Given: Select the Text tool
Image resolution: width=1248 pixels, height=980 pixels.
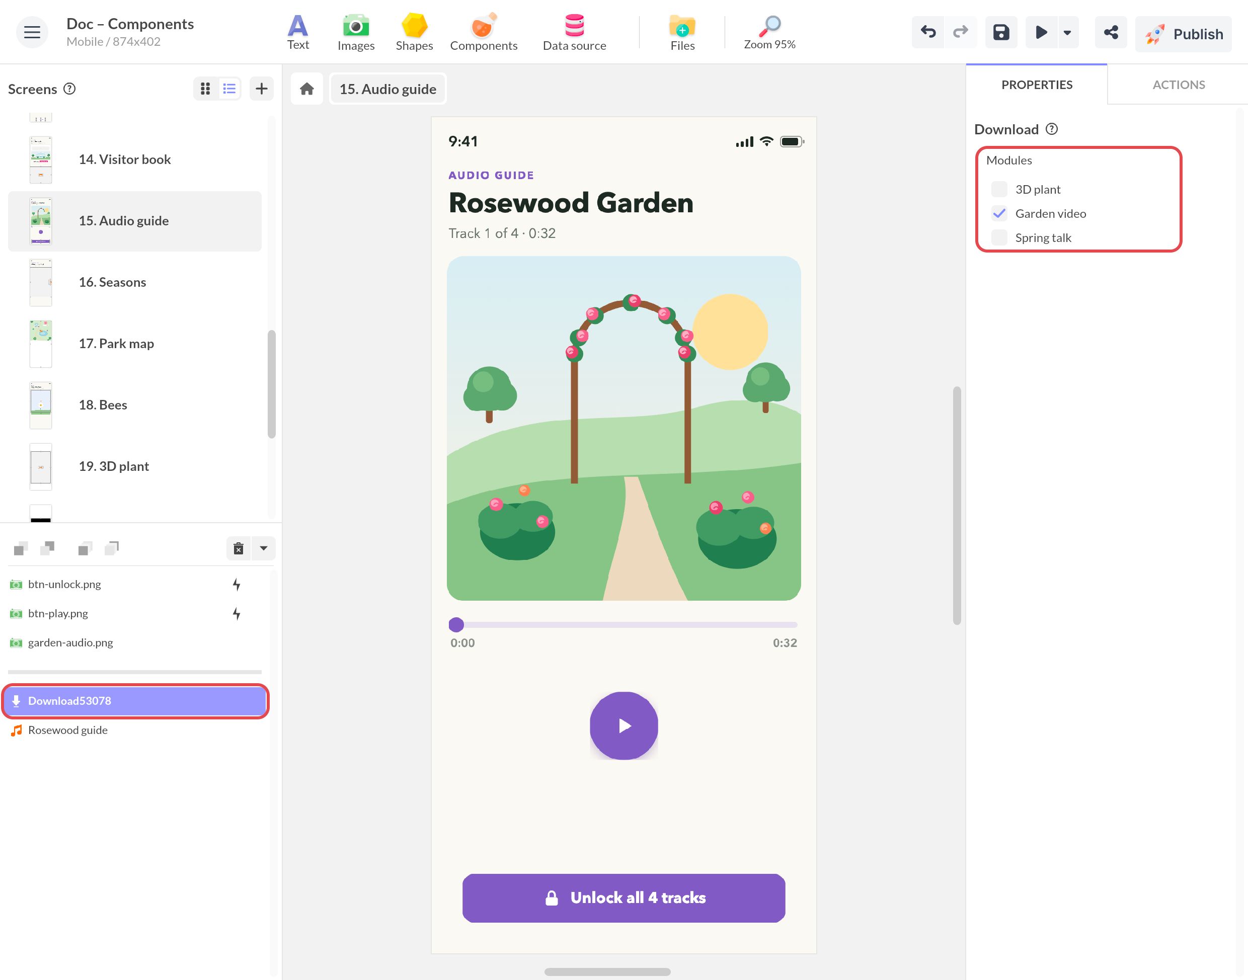Looking at the screenshot, I should point(298,32).
